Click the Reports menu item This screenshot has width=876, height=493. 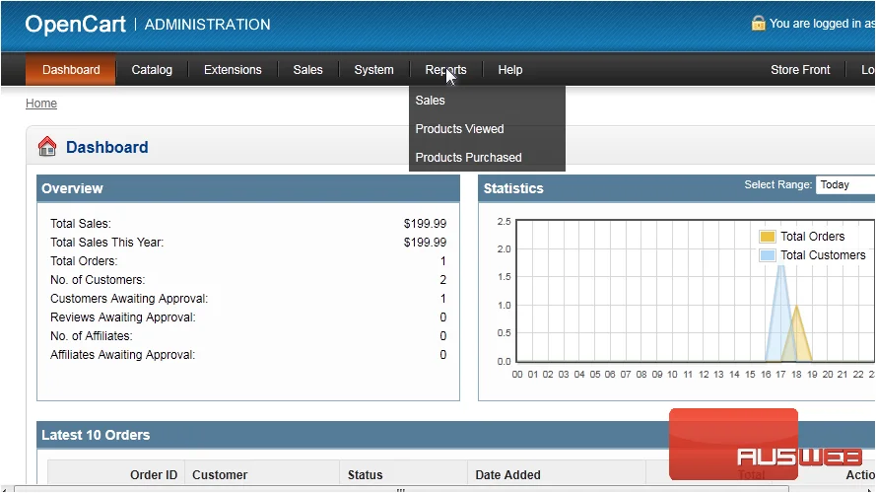[445, 70]
